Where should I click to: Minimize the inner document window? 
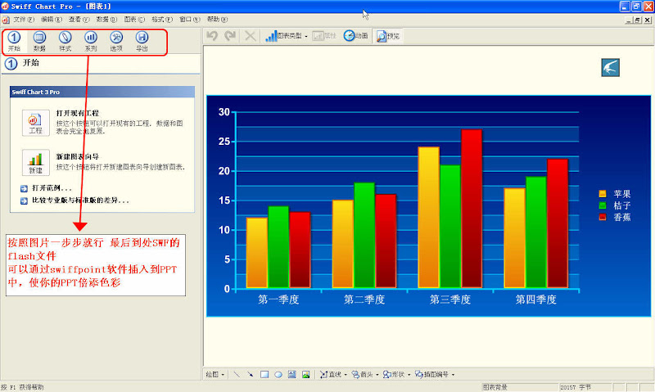click(629, 20)
